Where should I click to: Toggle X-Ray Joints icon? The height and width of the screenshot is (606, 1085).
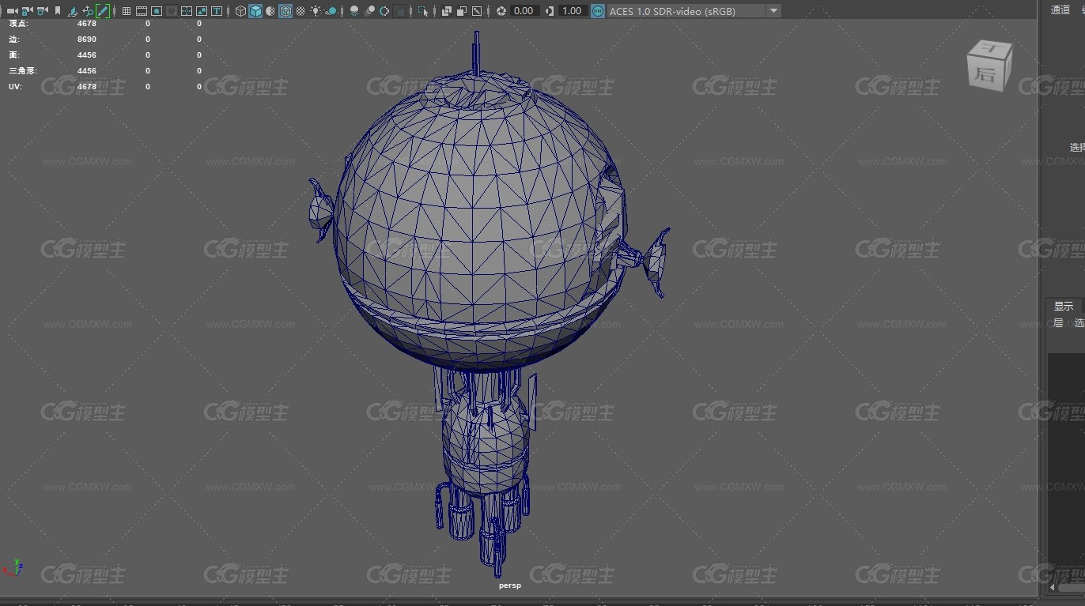click(x=477, y=11)
